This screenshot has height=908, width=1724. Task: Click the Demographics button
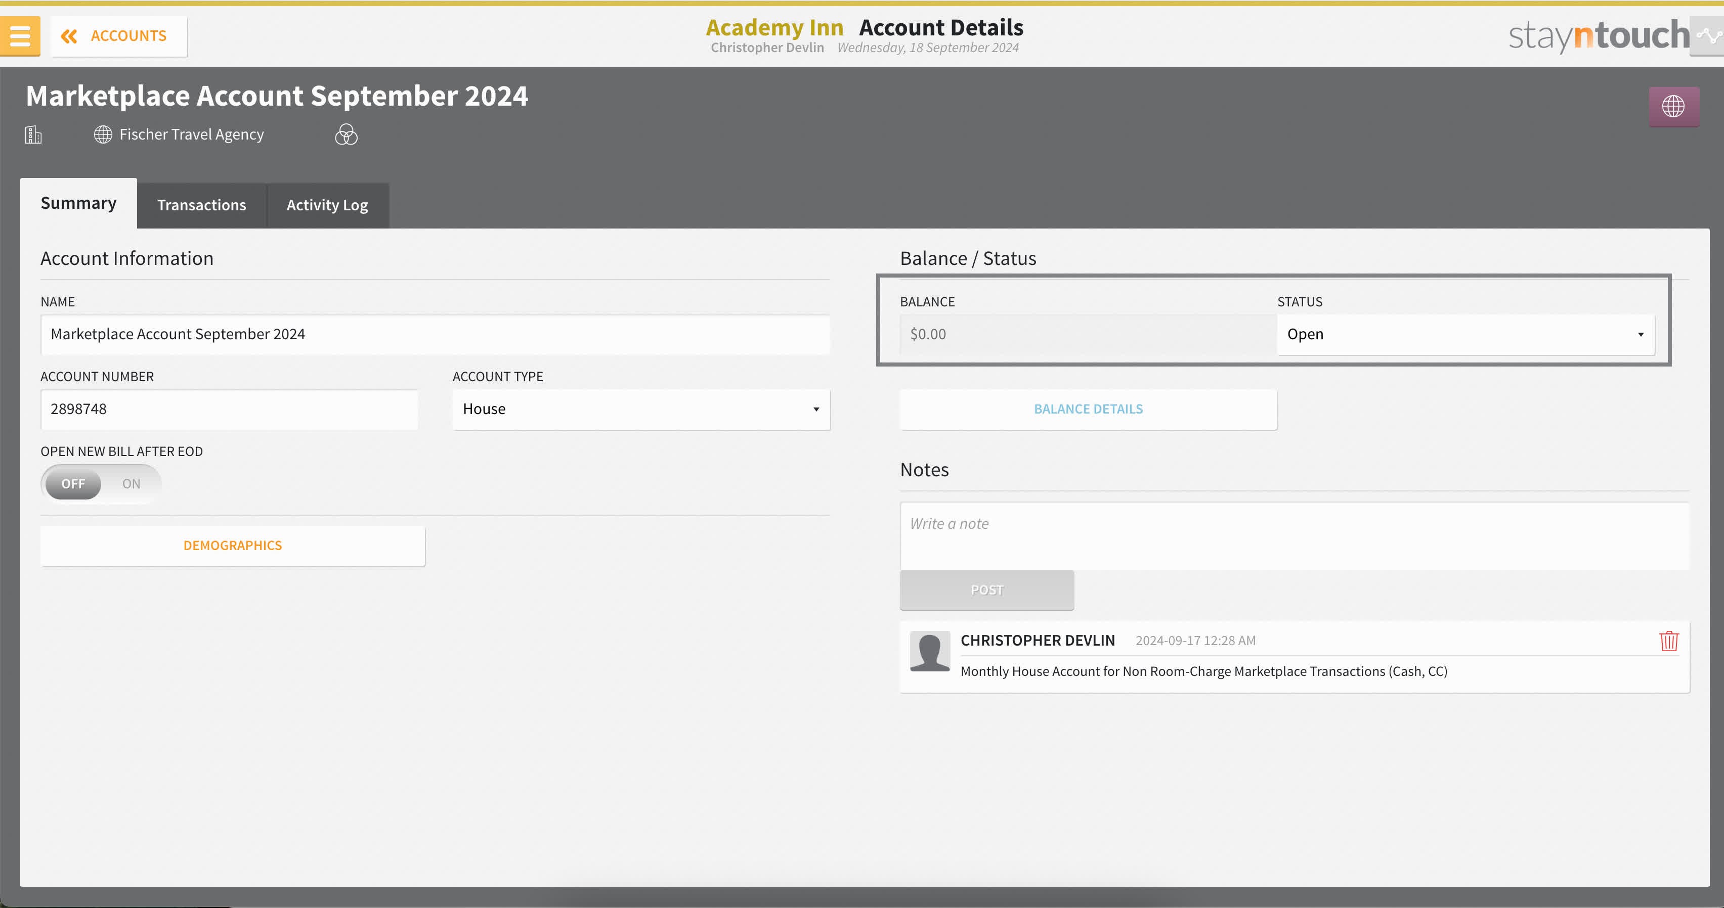coord(232,546)
